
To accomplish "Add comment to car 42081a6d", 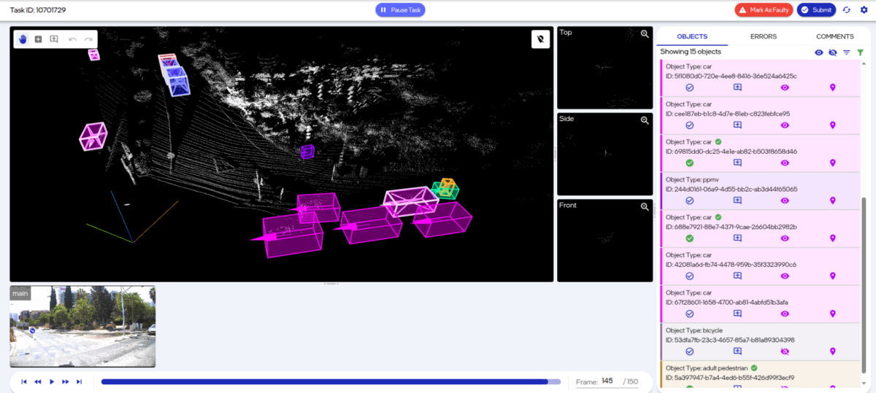I will (737, 276).
